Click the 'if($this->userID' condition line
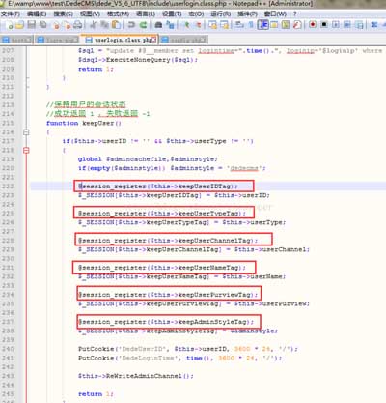386x403 pixels. click(x=157, y=141)
